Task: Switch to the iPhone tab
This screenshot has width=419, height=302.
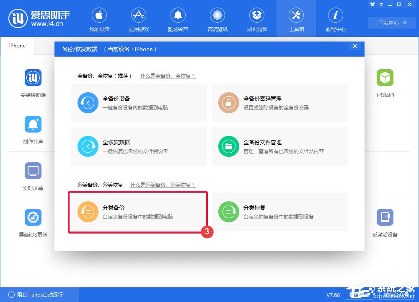Action: (17, 46)
